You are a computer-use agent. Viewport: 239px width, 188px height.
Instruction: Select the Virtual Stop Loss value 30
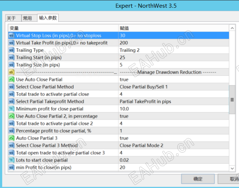click(174, 35)
